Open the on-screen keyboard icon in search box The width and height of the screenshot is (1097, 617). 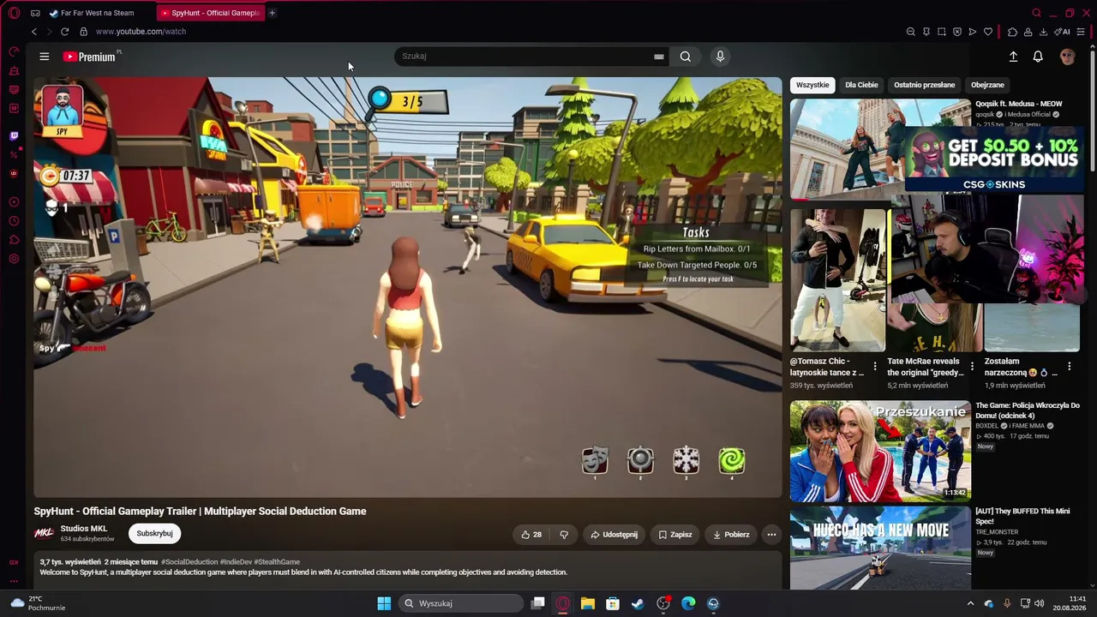pyautogui.click(x=659, y=57)
